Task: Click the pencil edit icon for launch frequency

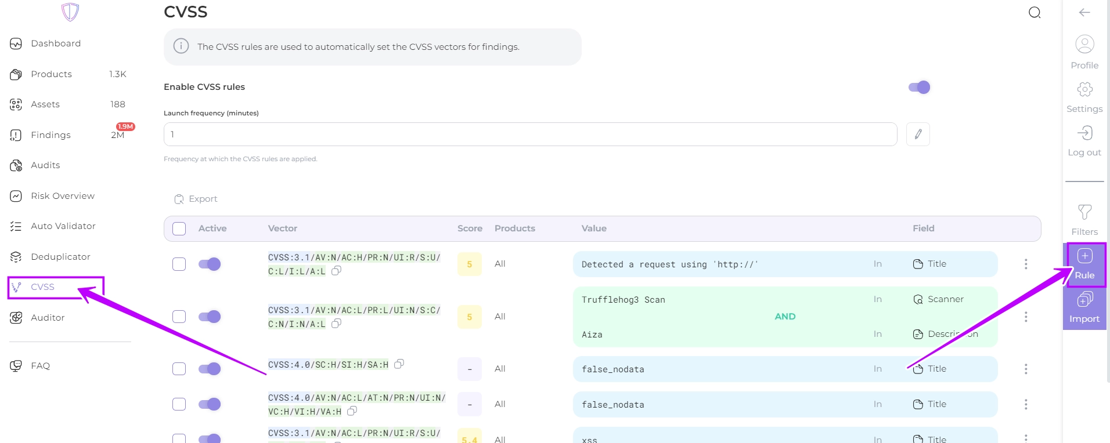Action: pos(918,135)
